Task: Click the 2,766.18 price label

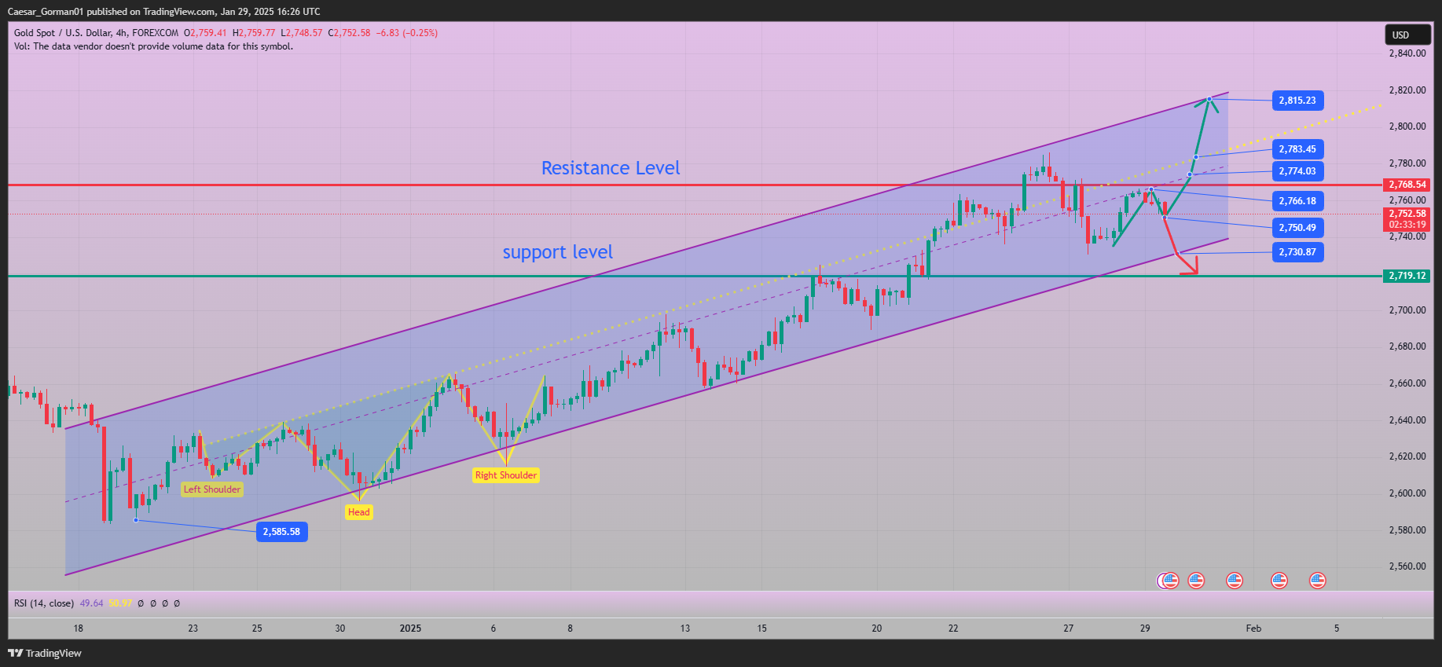Action: (x=1297, y=201)
